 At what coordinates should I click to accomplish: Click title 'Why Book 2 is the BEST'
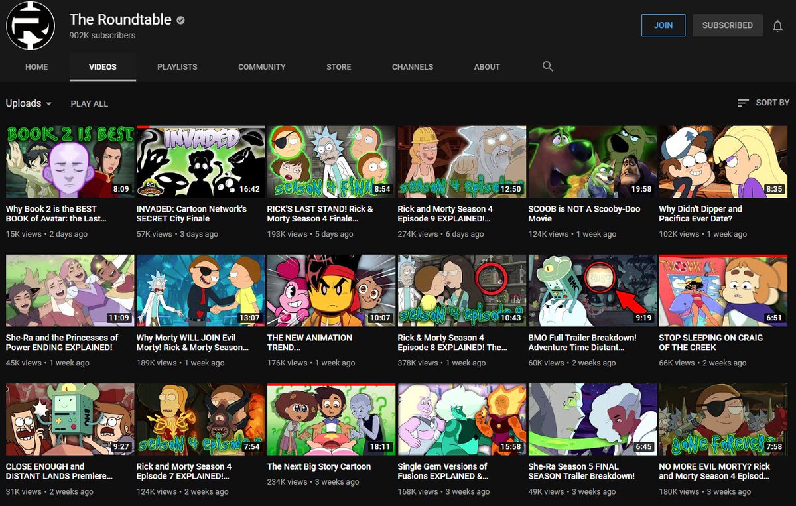[x=56, y=214]
